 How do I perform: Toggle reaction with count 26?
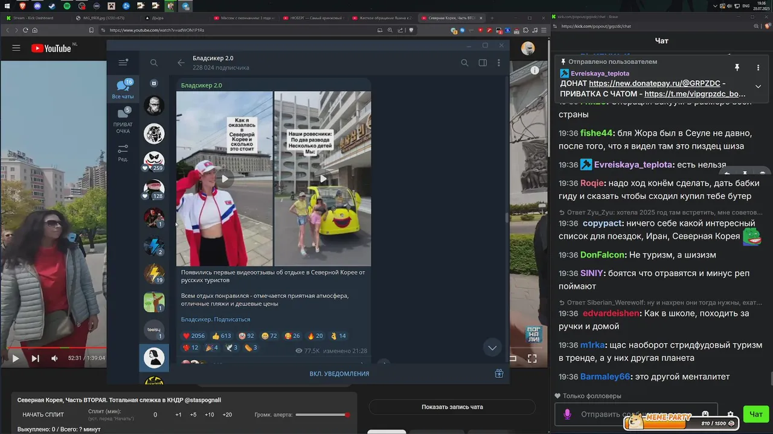coord(292,336)
